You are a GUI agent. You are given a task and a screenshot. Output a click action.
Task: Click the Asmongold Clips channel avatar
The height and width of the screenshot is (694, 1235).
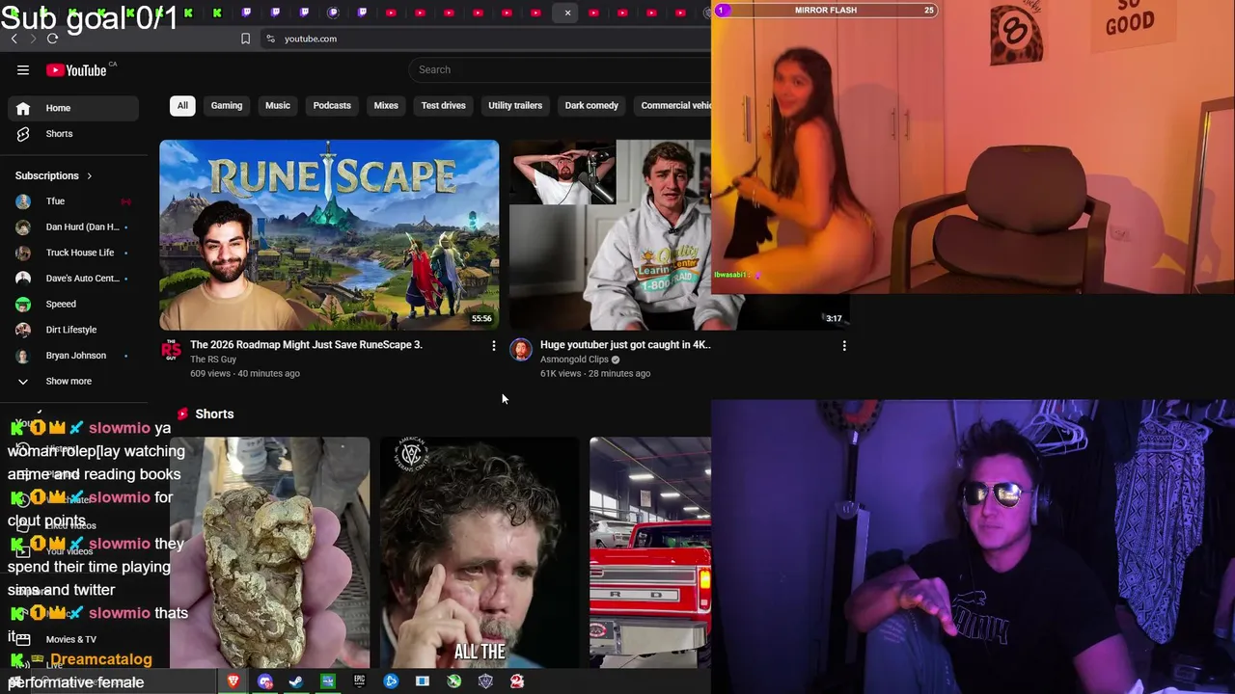click(x=521, y=349)
